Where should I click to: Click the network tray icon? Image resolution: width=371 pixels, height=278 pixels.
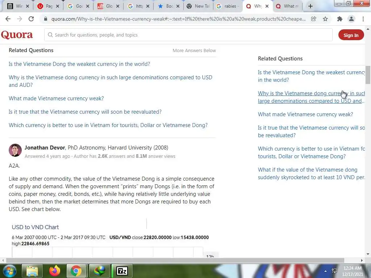(x=334, y=271)
